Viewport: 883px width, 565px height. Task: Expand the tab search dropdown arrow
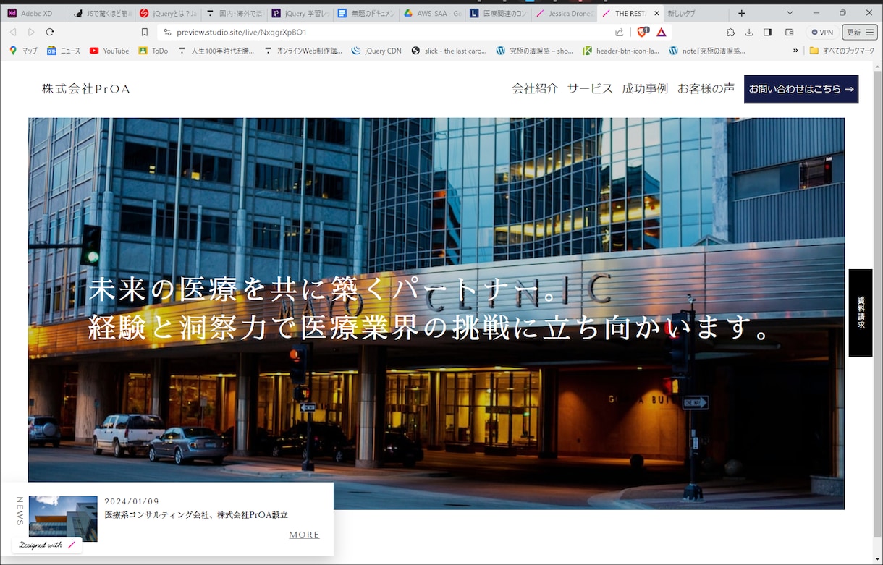point(790,13)
